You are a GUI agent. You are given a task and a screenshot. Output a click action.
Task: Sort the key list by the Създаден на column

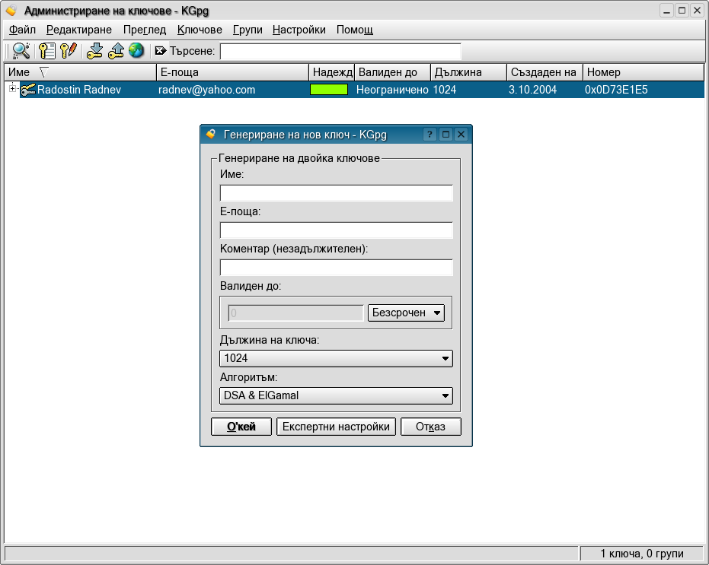click(544, 72)
